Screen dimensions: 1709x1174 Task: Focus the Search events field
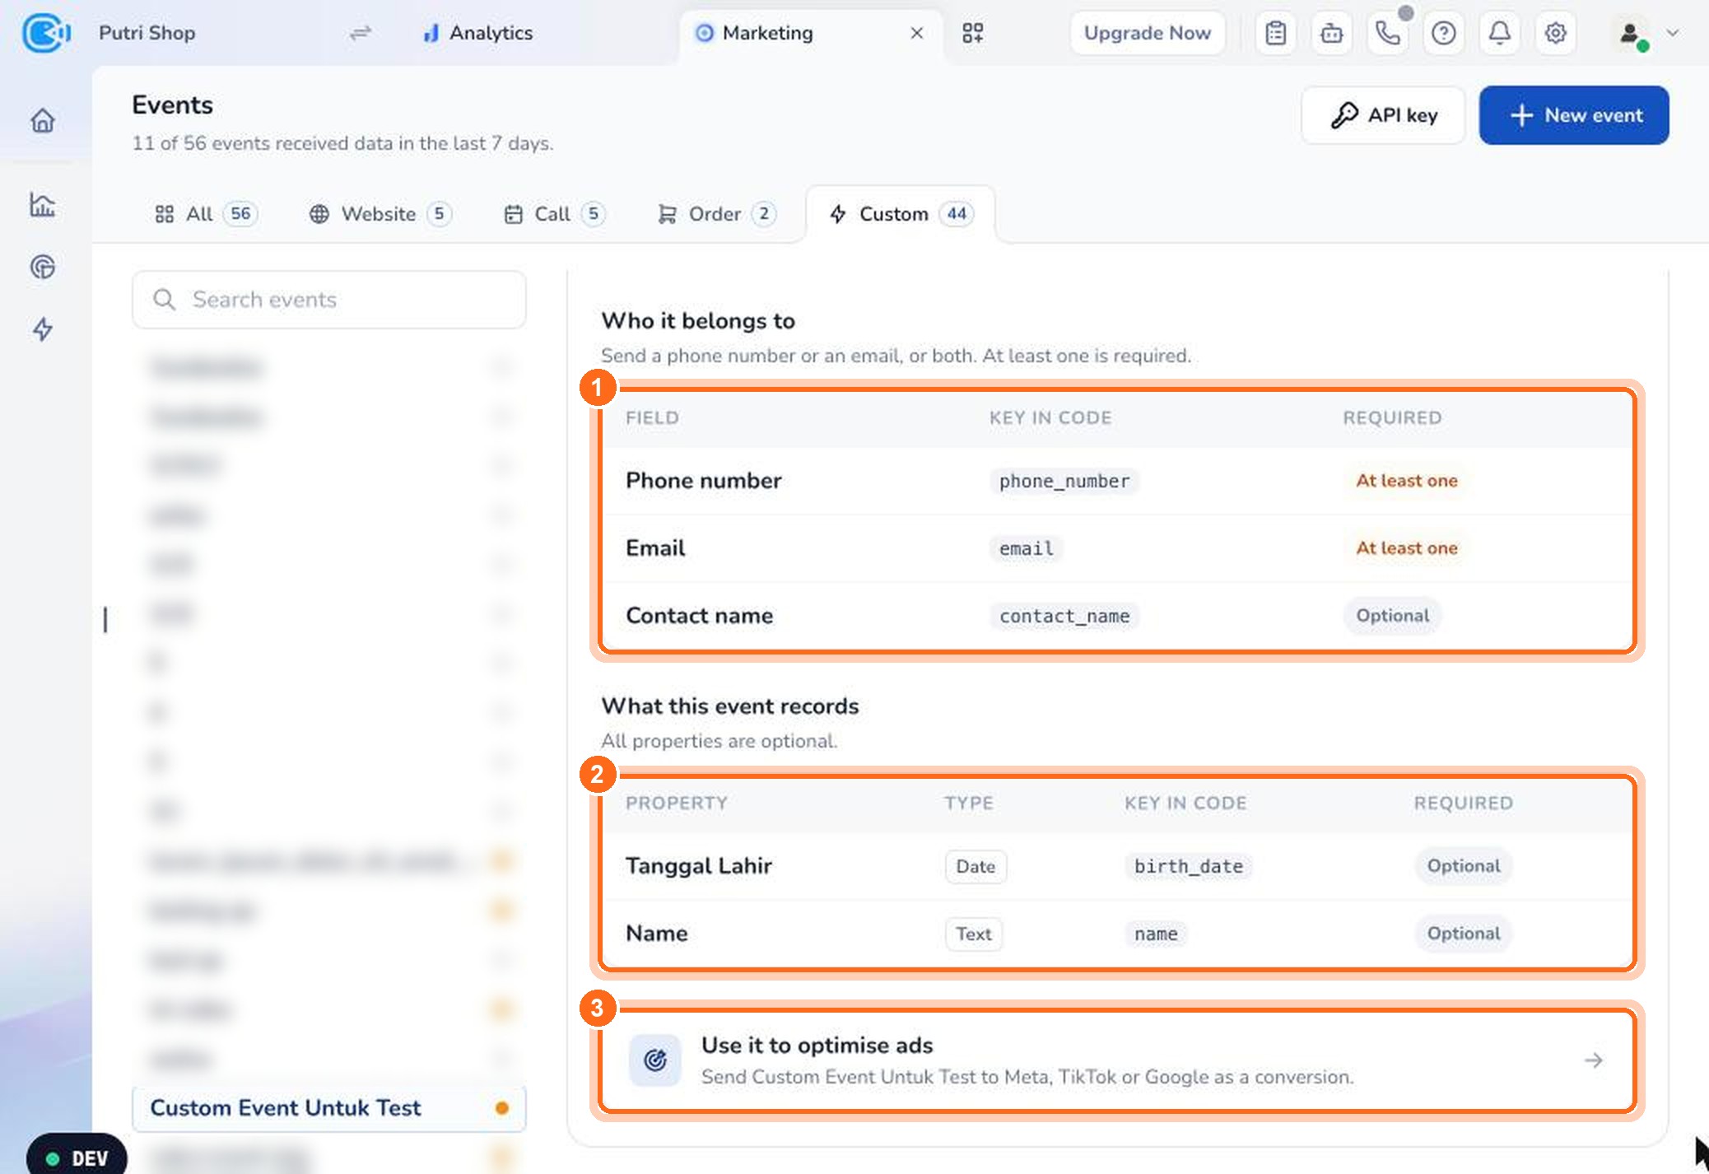(x=329, y=300)
